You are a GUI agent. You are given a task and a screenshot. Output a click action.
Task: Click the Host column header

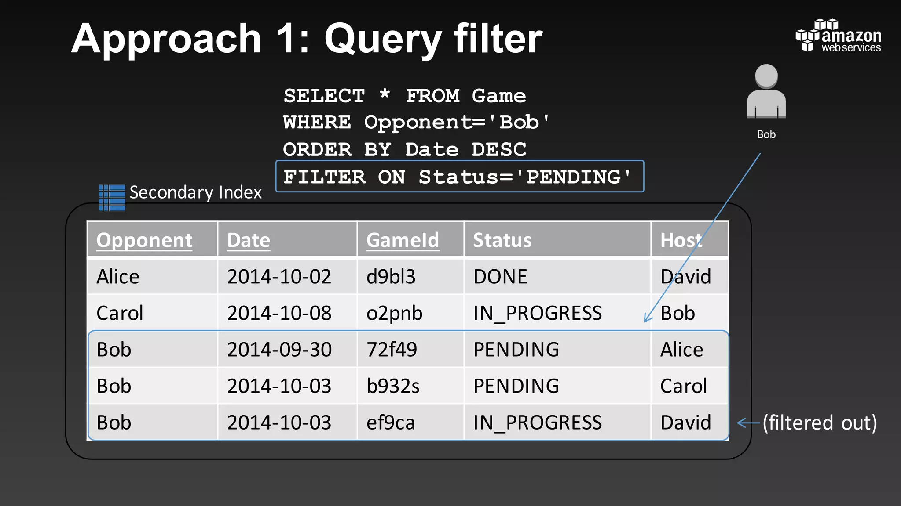pos(681,240)
